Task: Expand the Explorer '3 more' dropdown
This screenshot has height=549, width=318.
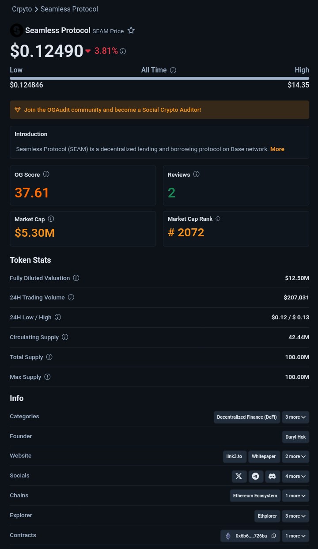Action: point(295,516)
